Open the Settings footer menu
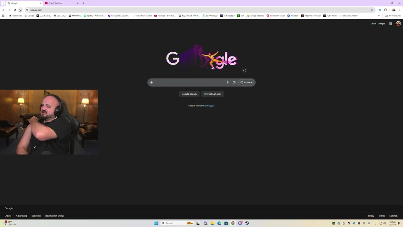The height and width of the screenshot is (227, 403). pyautogui.click(x=393, y=216)
